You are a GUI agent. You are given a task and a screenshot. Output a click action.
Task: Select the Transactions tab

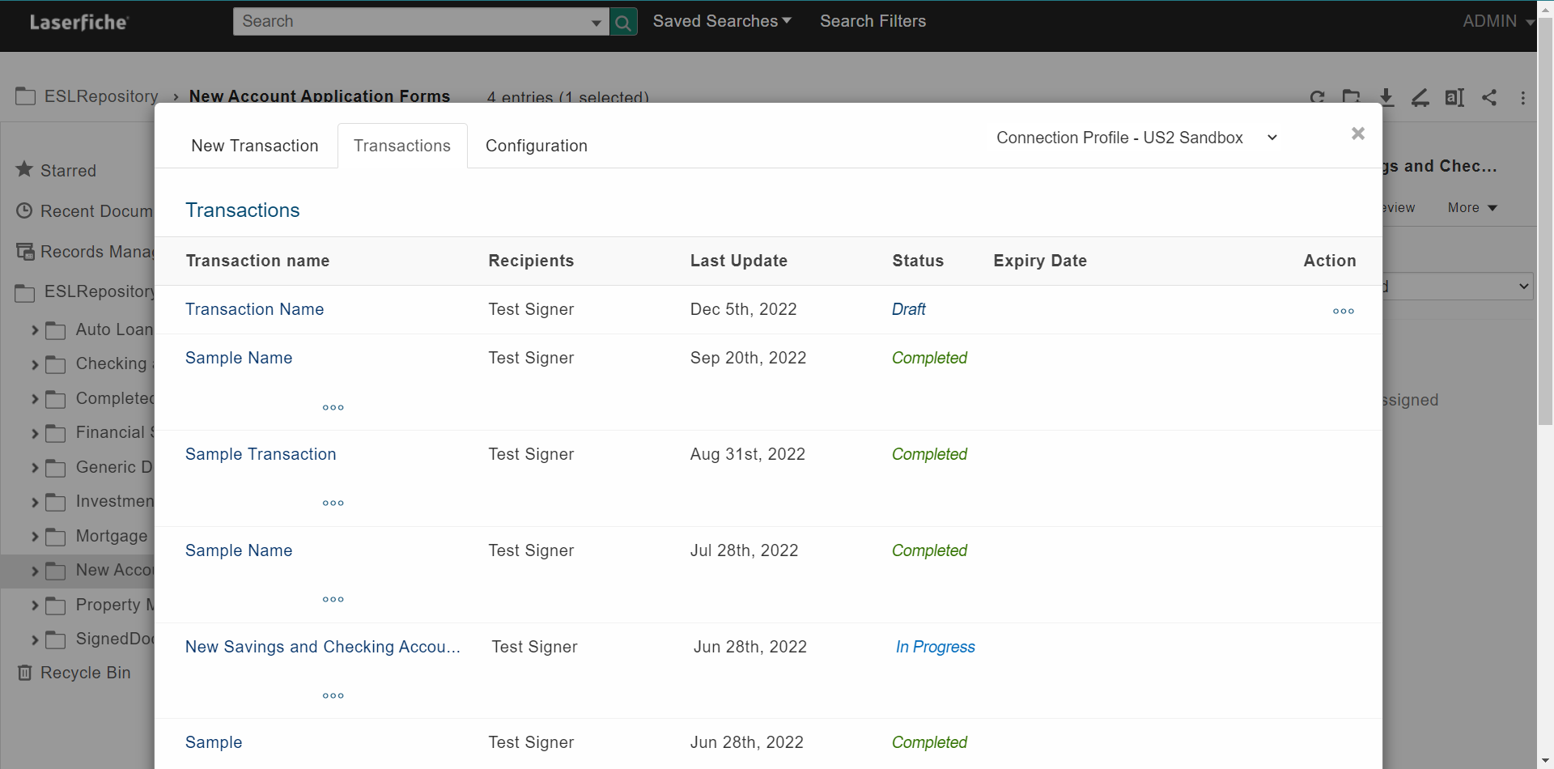[402, 146]
